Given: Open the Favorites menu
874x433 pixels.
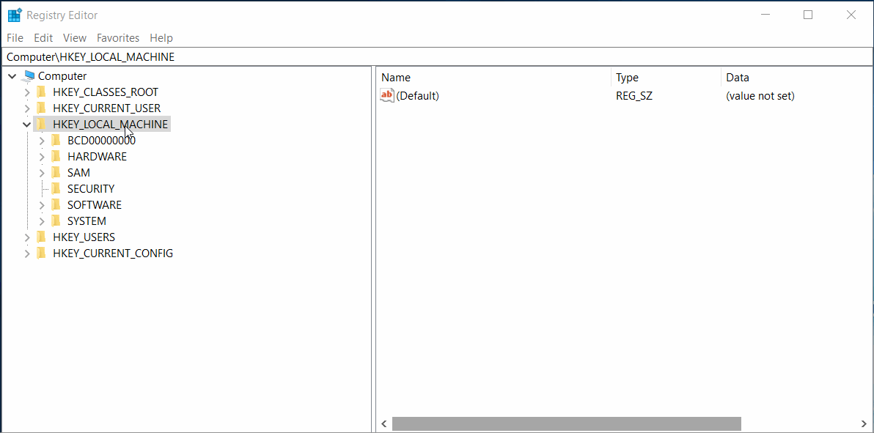Looking at the screenshot, I should [x=118, y=38].
